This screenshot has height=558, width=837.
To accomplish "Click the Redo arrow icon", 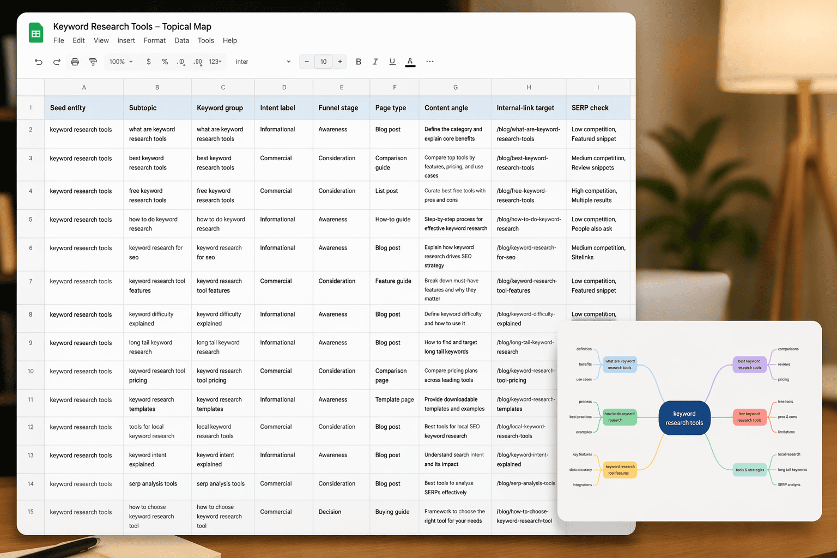I will tap(57, 62).
